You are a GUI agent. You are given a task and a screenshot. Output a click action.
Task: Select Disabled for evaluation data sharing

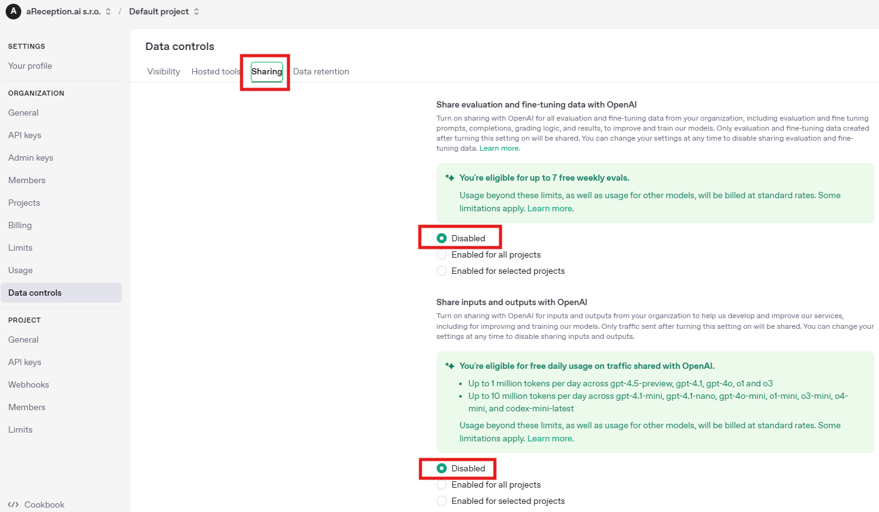442,238
